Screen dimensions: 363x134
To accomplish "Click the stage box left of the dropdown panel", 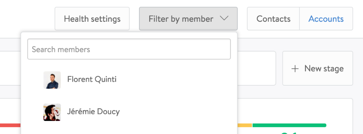I will pos(11,68).
